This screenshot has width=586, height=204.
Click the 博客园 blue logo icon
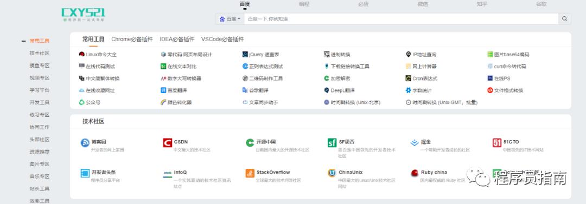(85, 143)
